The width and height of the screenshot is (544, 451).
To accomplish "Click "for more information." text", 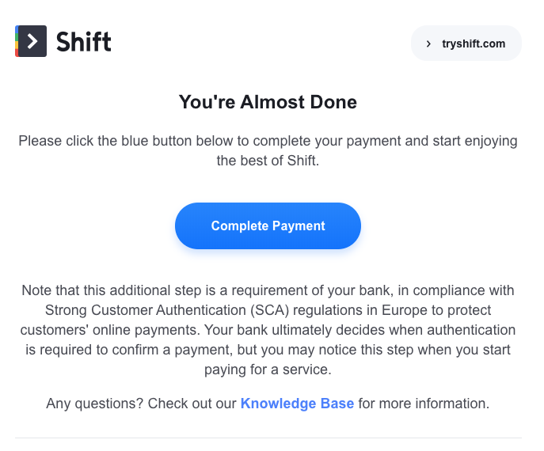I will [424, 404].
